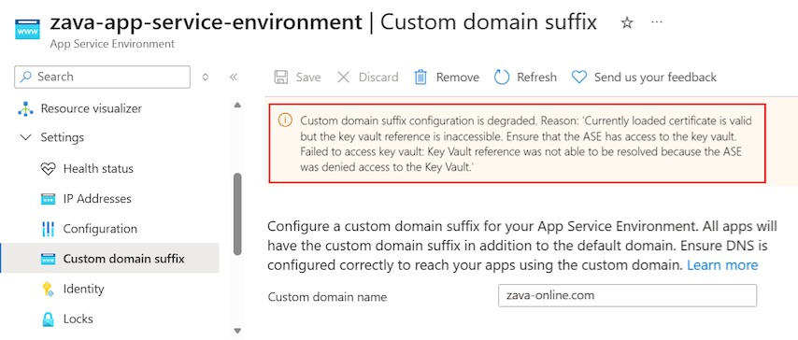Click the Custom domain name input field

(628, 296)
